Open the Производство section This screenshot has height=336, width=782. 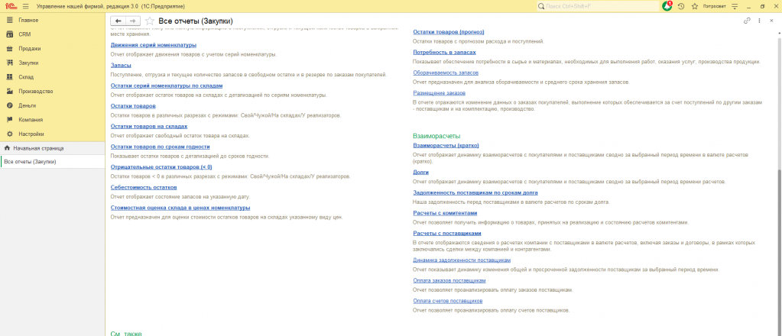click(53, 91)
